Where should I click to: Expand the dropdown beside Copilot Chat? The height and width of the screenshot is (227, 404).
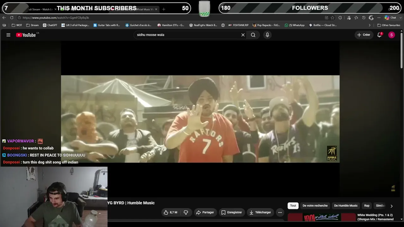[x=400, y=18]
